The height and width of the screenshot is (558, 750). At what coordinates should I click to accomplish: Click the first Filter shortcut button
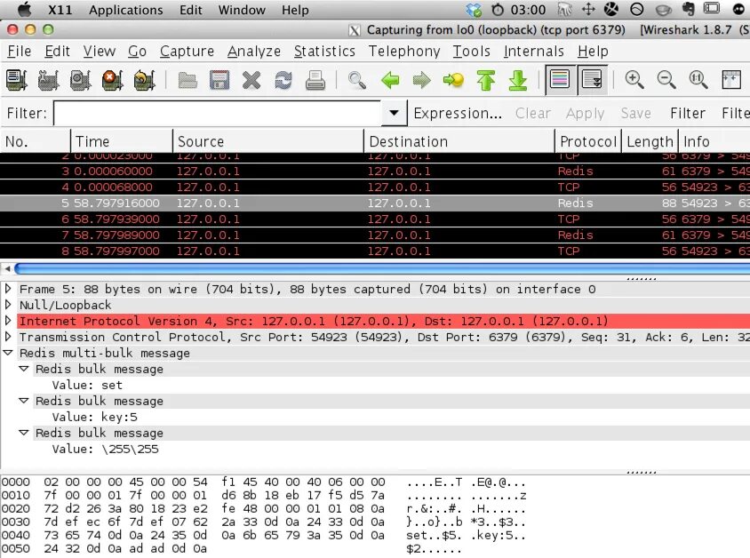point(687,114)
